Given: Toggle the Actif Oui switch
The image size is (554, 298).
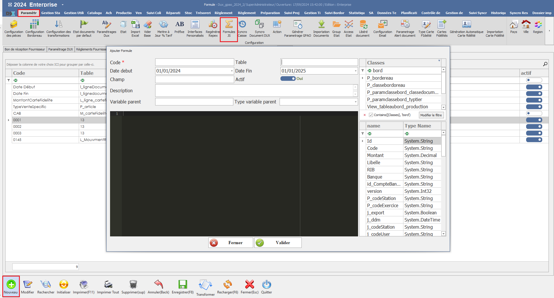Looking at the screenshot, I should 288,79.
